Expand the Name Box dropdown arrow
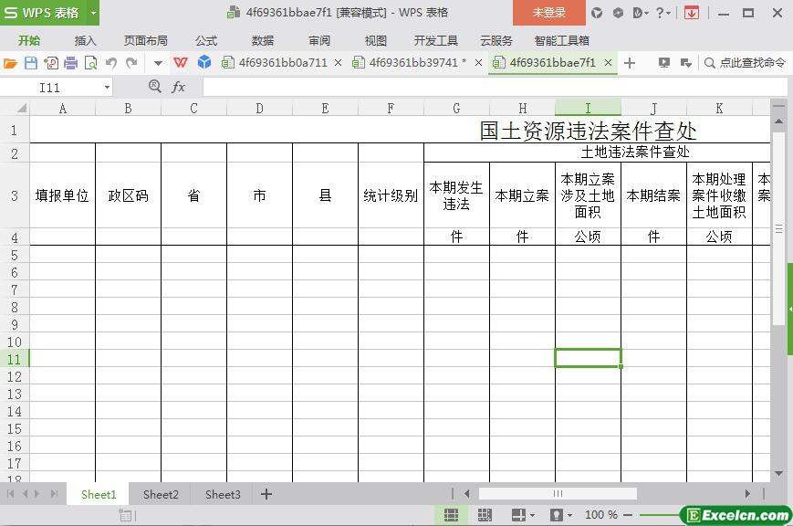 point(107,87)
